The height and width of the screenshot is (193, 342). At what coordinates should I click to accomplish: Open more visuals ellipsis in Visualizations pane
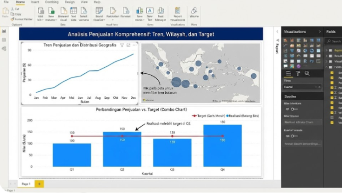click(306, 66)
